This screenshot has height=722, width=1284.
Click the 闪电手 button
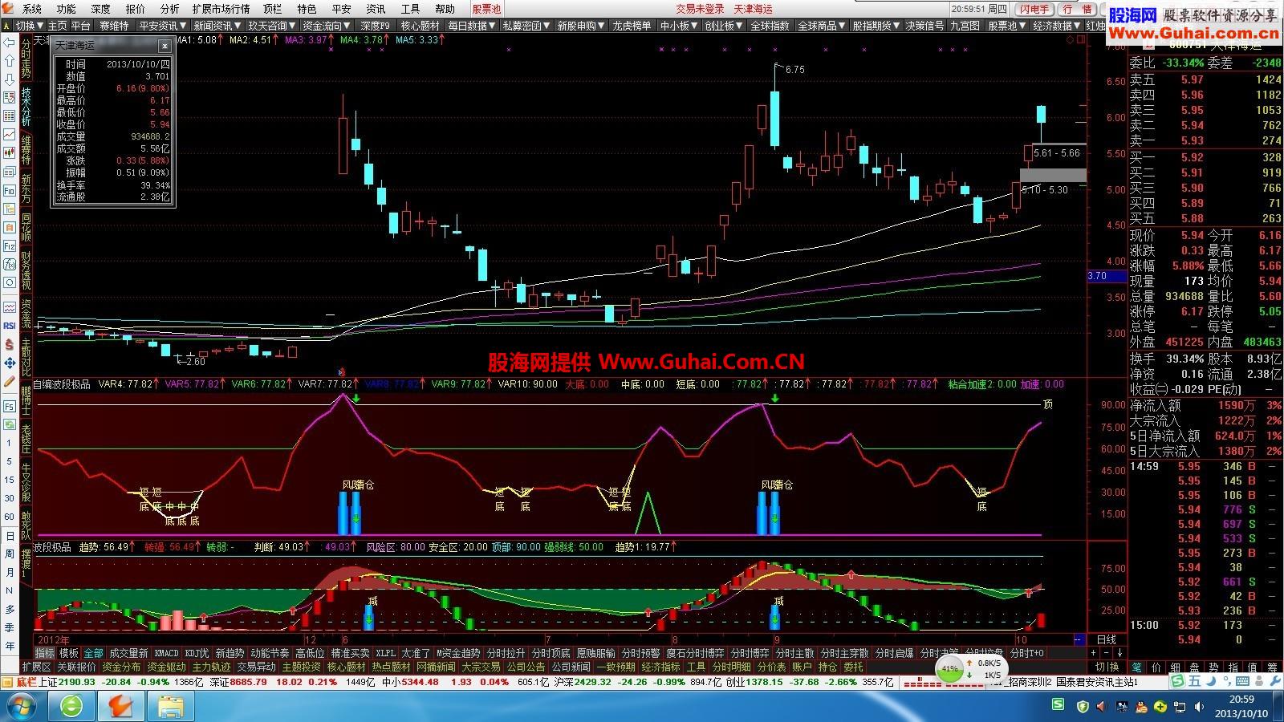(1034, 9)
